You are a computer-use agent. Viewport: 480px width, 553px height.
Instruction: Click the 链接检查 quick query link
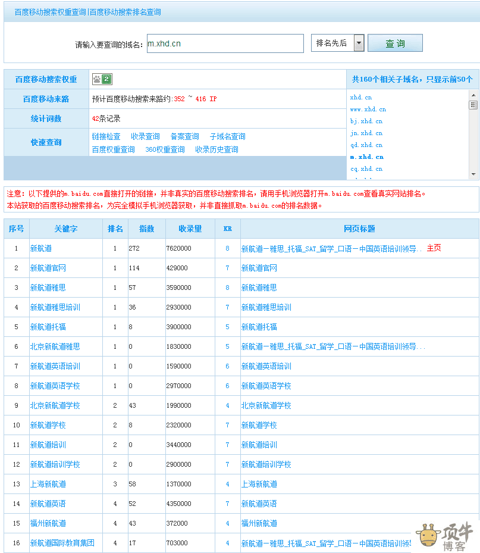pyautogui.click(x=106, y=136)
